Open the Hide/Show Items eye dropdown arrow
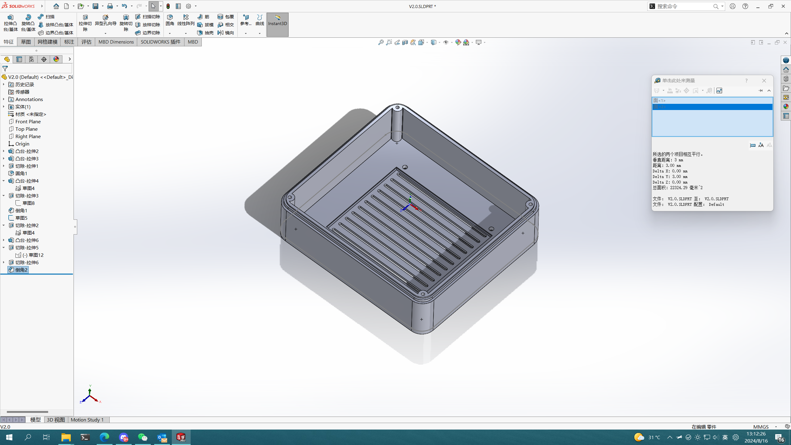 (451, 42)
